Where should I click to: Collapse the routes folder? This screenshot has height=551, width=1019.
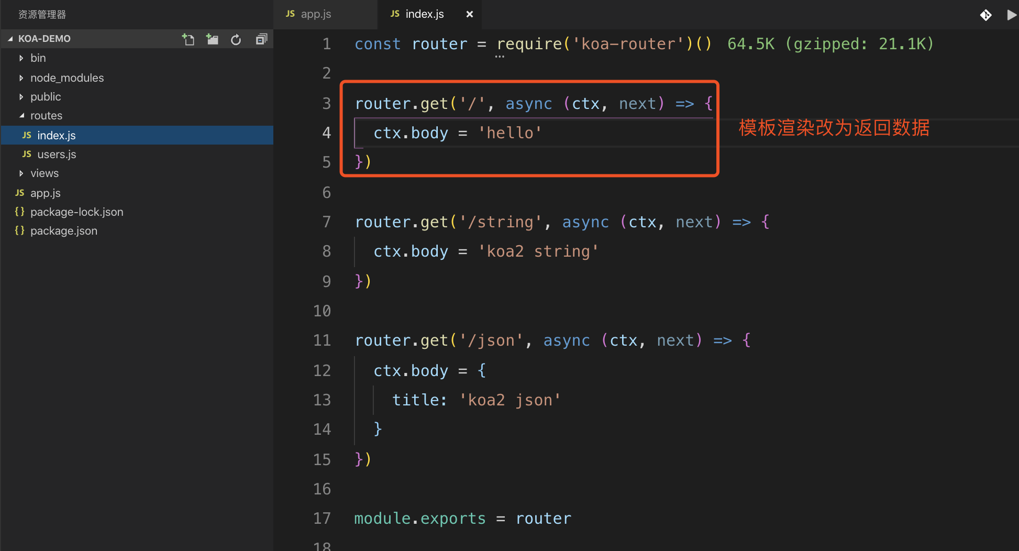(46, 116)
